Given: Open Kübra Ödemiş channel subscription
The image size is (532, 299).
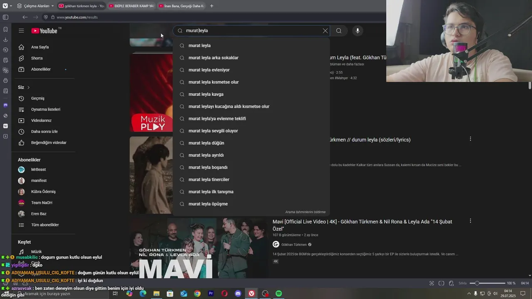Looking at the screenshot, I should click(43, 192).
